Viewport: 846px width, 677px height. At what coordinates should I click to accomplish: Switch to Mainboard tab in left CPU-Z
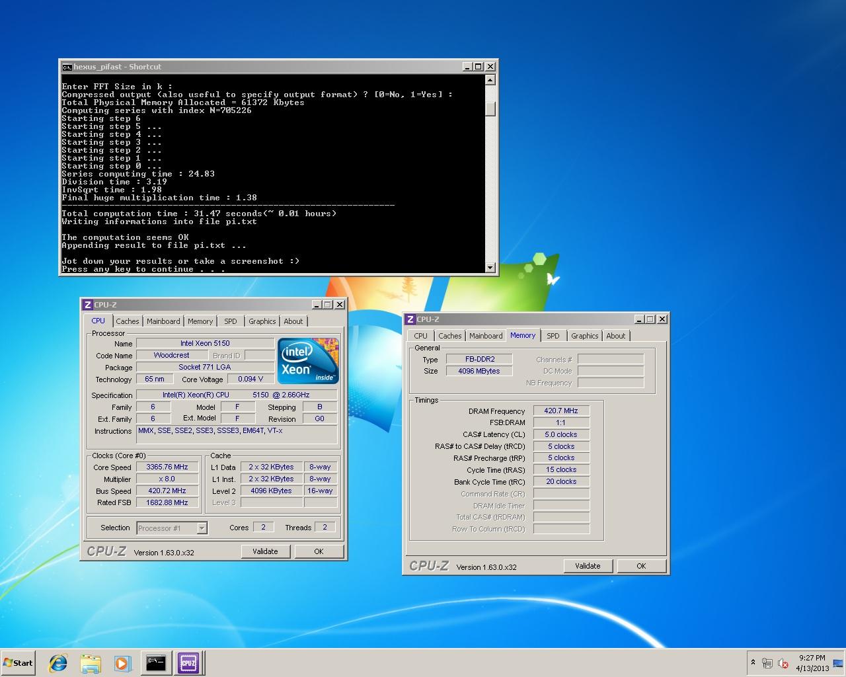tap(163, 321)
